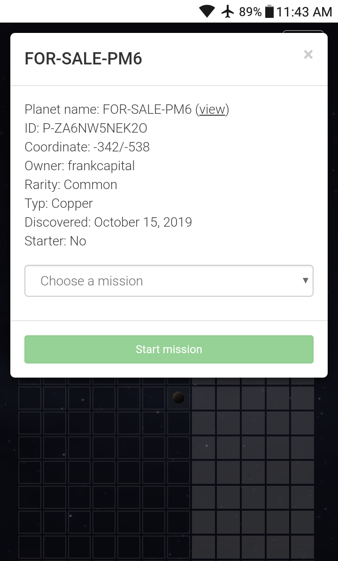
Task: Close the FOR-SALE-PM6 dialog with X
Action: [x=308, y=55]
